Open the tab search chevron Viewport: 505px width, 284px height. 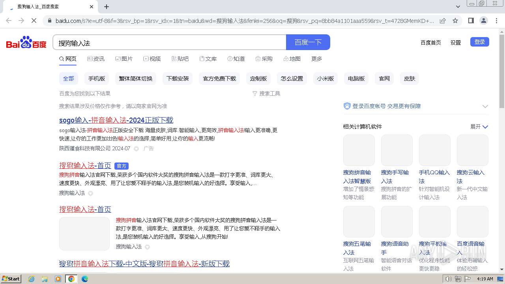pos(458,7)
